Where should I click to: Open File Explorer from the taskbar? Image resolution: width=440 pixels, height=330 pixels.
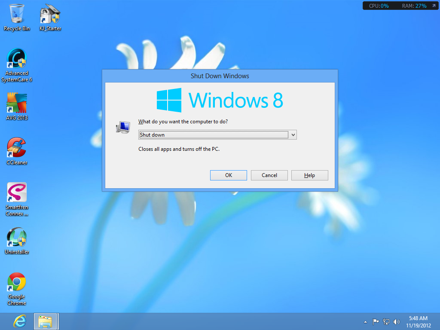coord(46,321)
